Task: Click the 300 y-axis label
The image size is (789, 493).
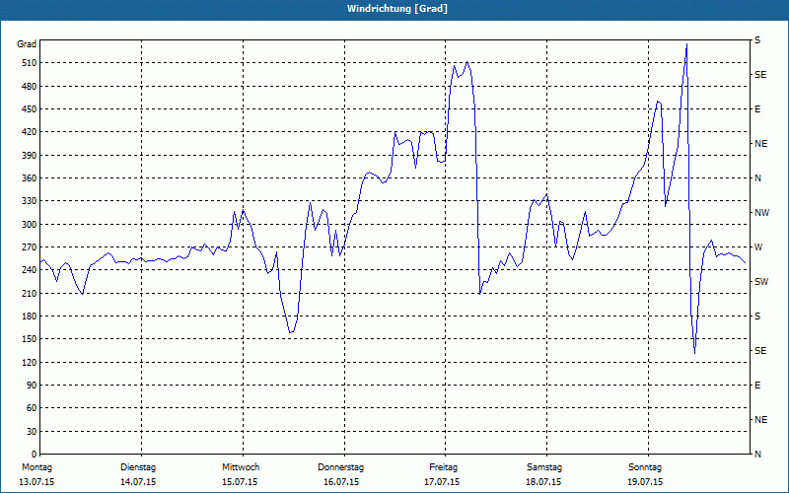Action: [30, 225]
